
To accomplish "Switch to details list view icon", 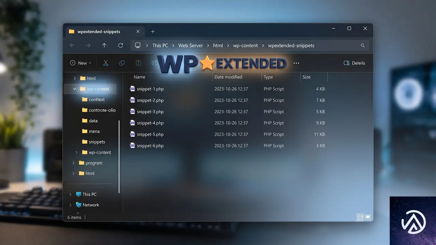I will pos(360,217).
